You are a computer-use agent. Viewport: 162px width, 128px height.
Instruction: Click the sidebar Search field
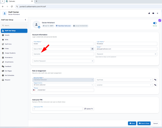pos(14,25)
